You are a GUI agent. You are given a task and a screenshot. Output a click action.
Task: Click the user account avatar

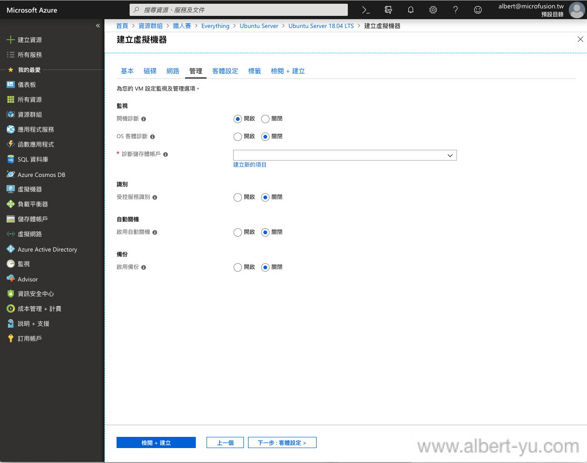point(577,10)
